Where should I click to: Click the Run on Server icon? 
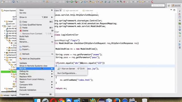59,69
